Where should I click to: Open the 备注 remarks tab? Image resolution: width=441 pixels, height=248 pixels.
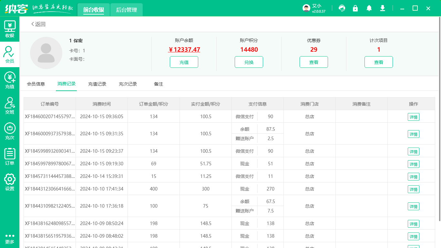tap(158, 84)
